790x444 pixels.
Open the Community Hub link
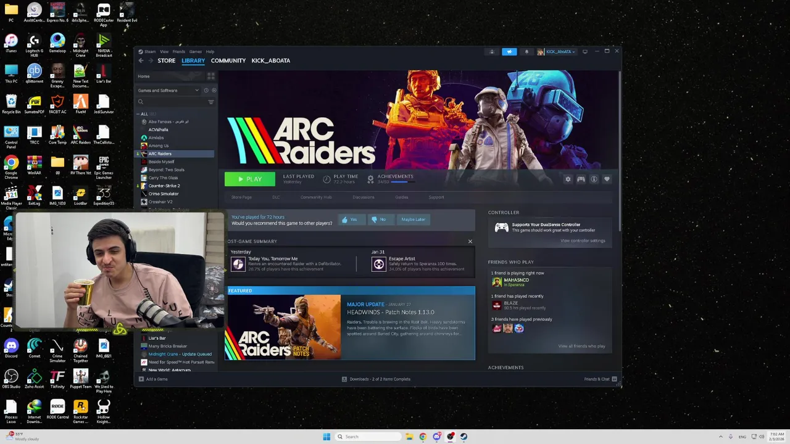point(316,197)
